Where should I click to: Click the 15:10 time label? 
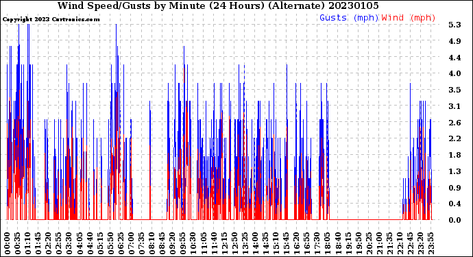pos(276,243)
